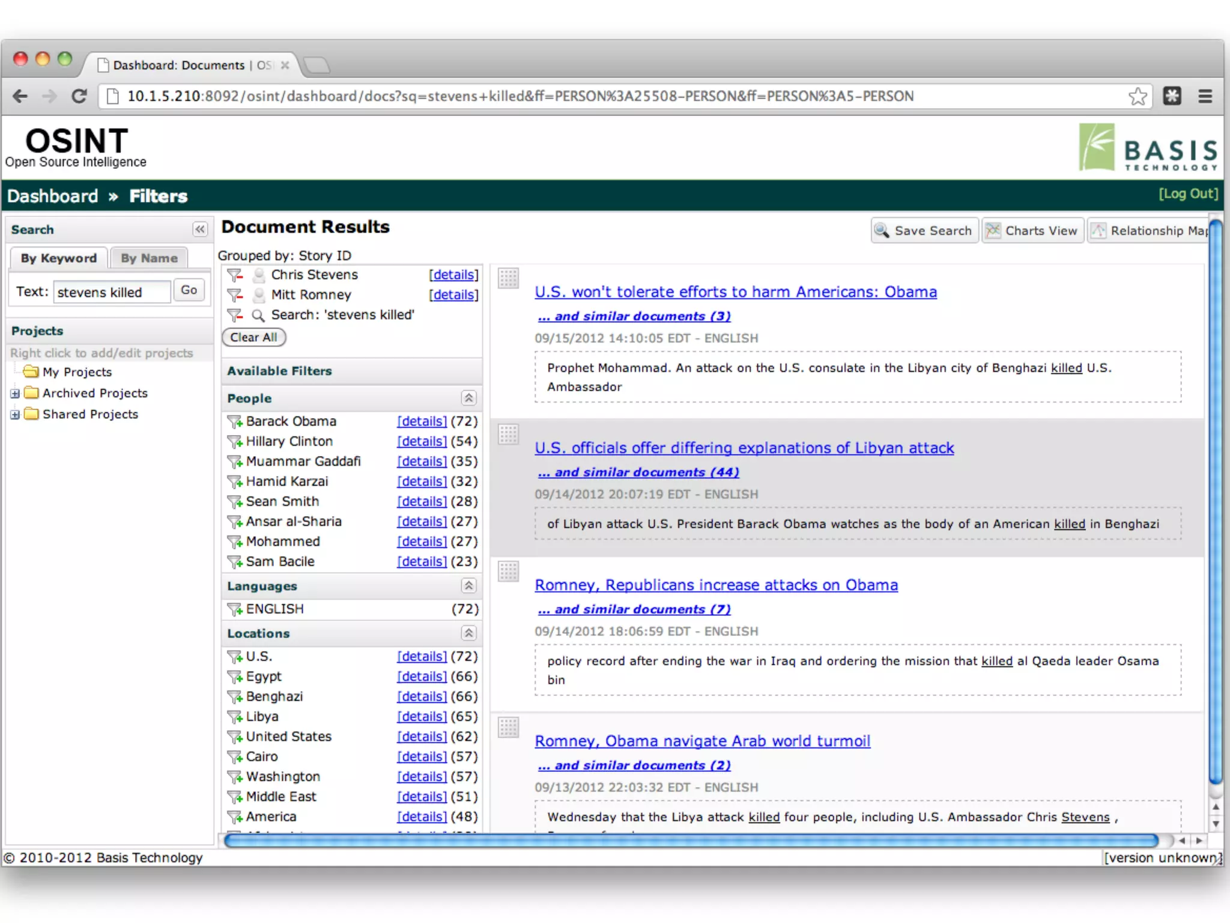
Task: Click grid icon beside first document result
Action: pos(508,278)
